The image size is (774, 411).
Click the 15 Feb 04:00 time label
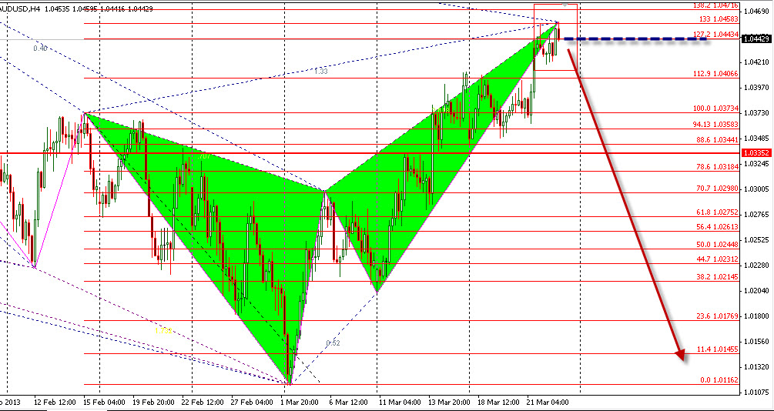coord(105,402)
